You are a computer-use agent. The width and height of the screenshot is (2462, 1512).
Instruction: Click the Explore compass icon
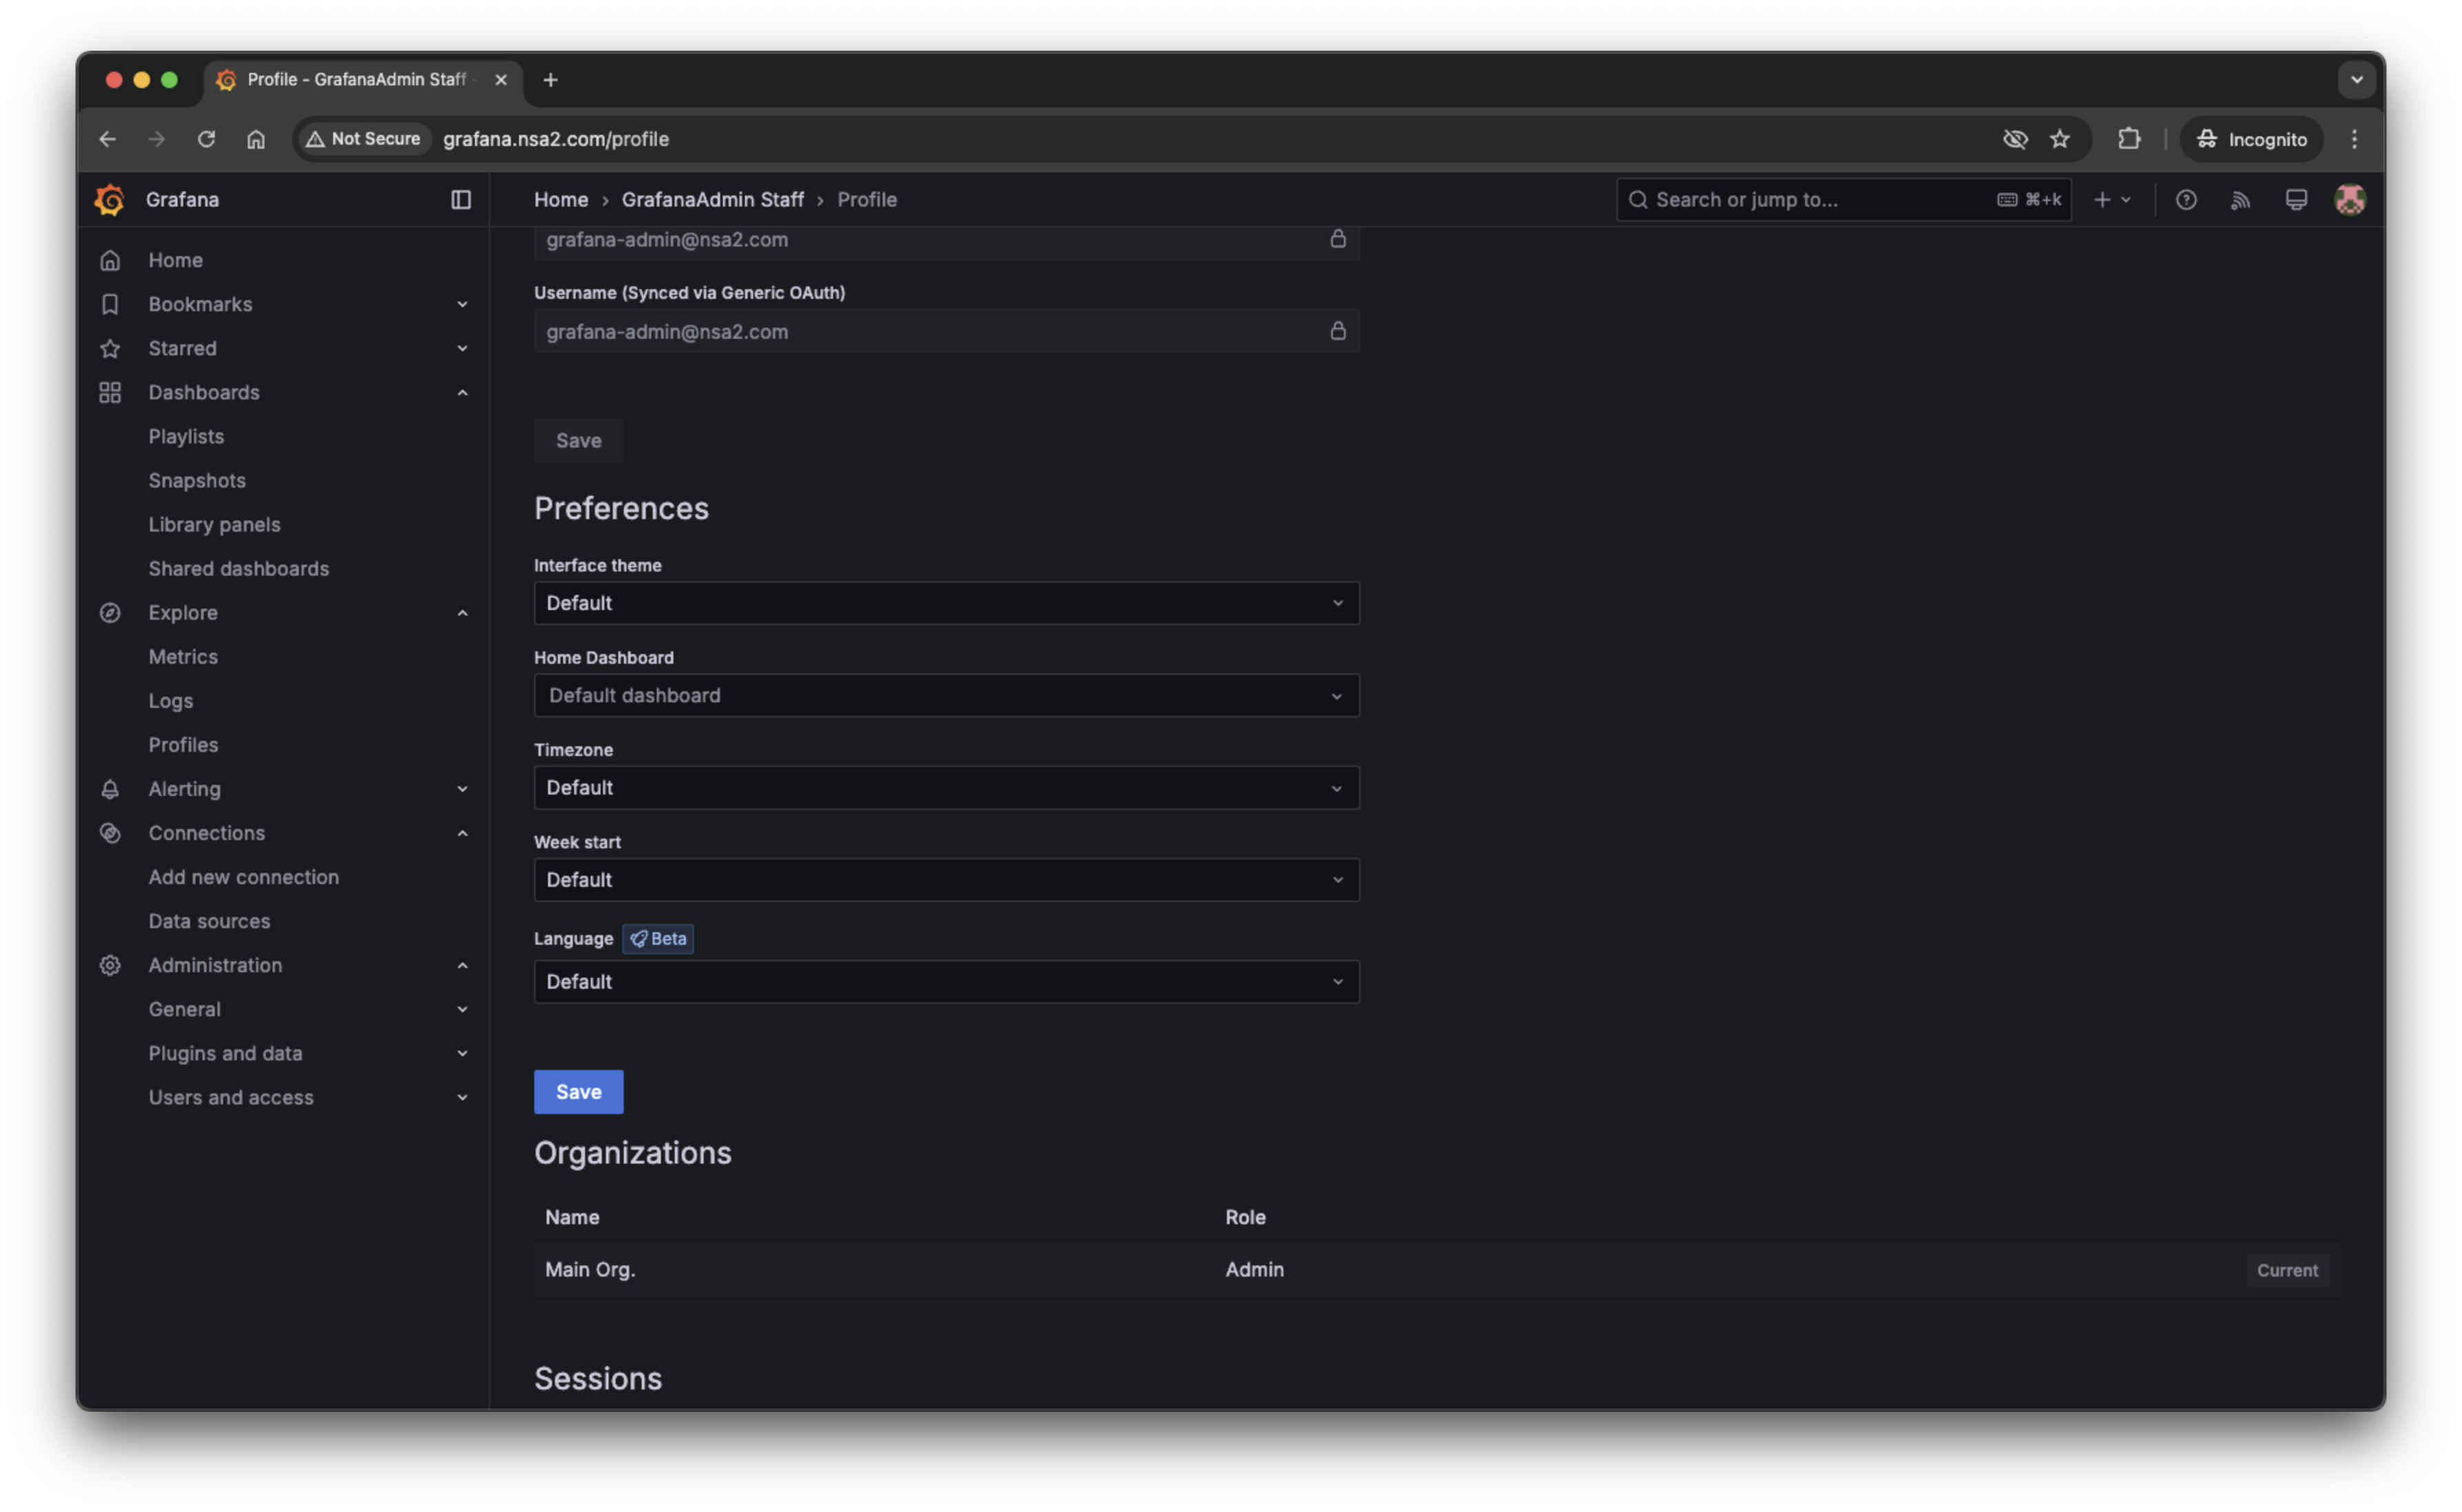pos(110,612)
